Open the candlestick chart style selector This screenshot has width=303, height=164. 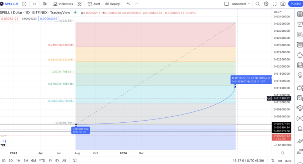(45, 4)
